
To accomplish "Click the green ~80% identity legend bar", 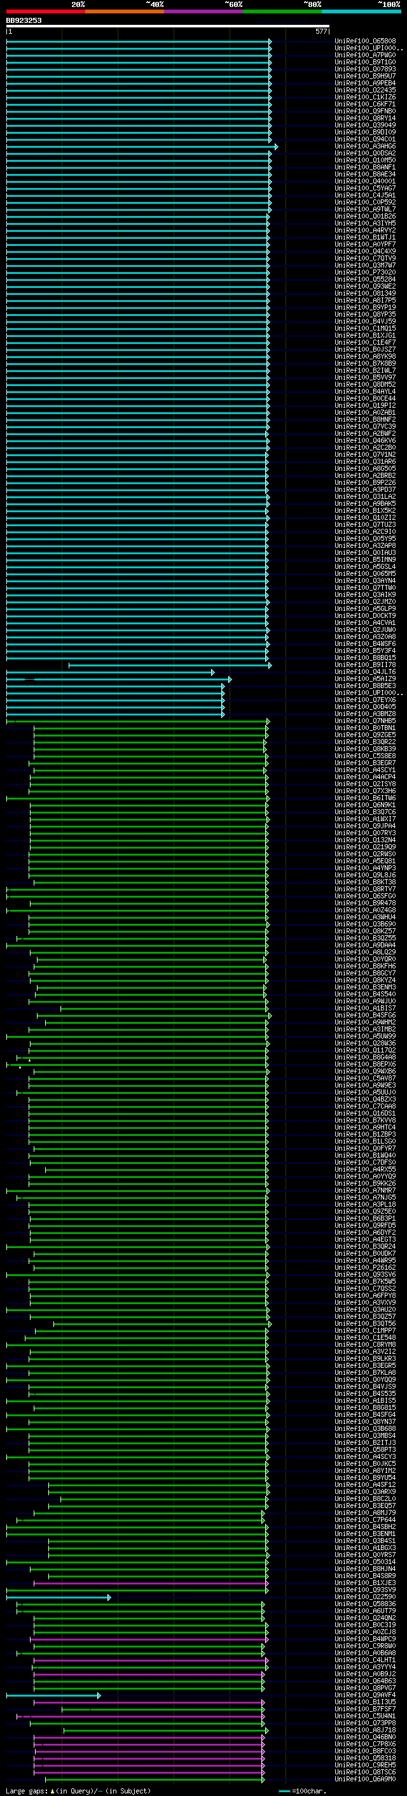I will (x=282, y=11).
